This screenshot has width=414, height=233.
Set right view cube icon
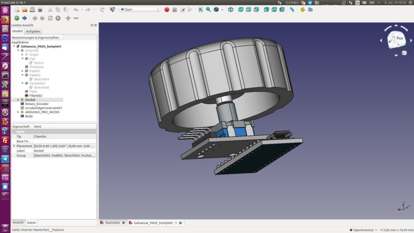256,10
